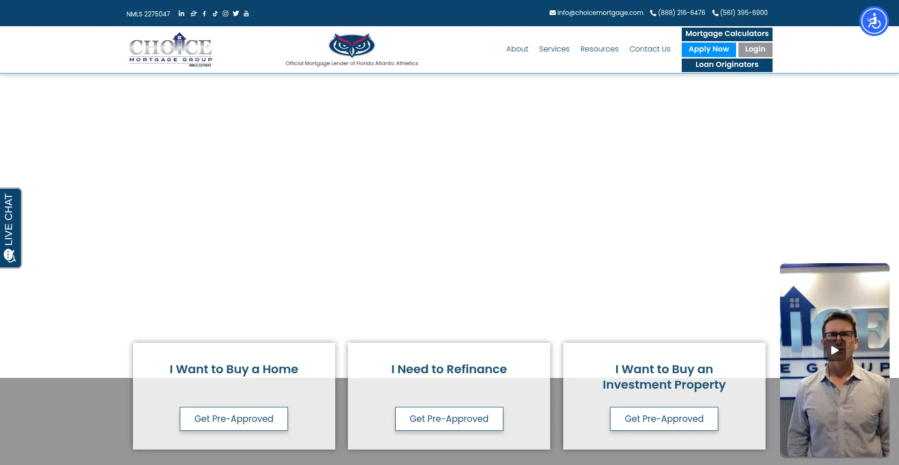Play the video of the man

pos(834,350)
